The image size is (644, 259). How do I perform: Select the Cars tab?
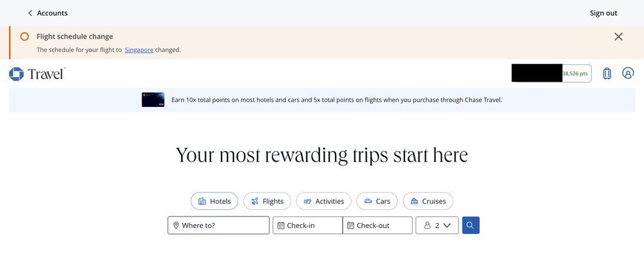coord(377,201)
